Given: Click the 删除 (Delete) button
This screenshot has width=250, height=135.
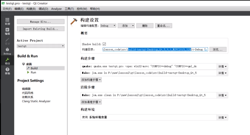Looking at the screenshot, I should point(145,26).
